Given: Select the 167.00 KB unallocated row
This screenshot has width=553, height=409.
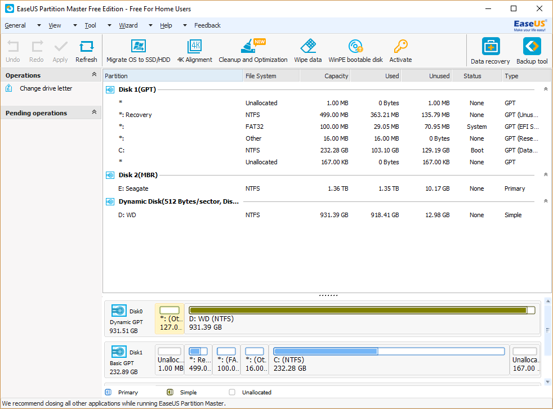Looking at the screenshot, I should (327, 163).
